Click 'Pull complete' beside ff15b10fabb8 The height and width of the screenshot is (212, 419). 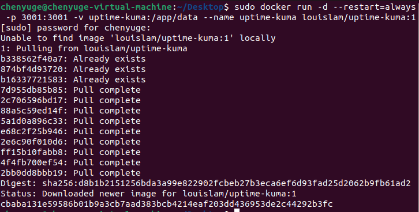click(107, 152)
